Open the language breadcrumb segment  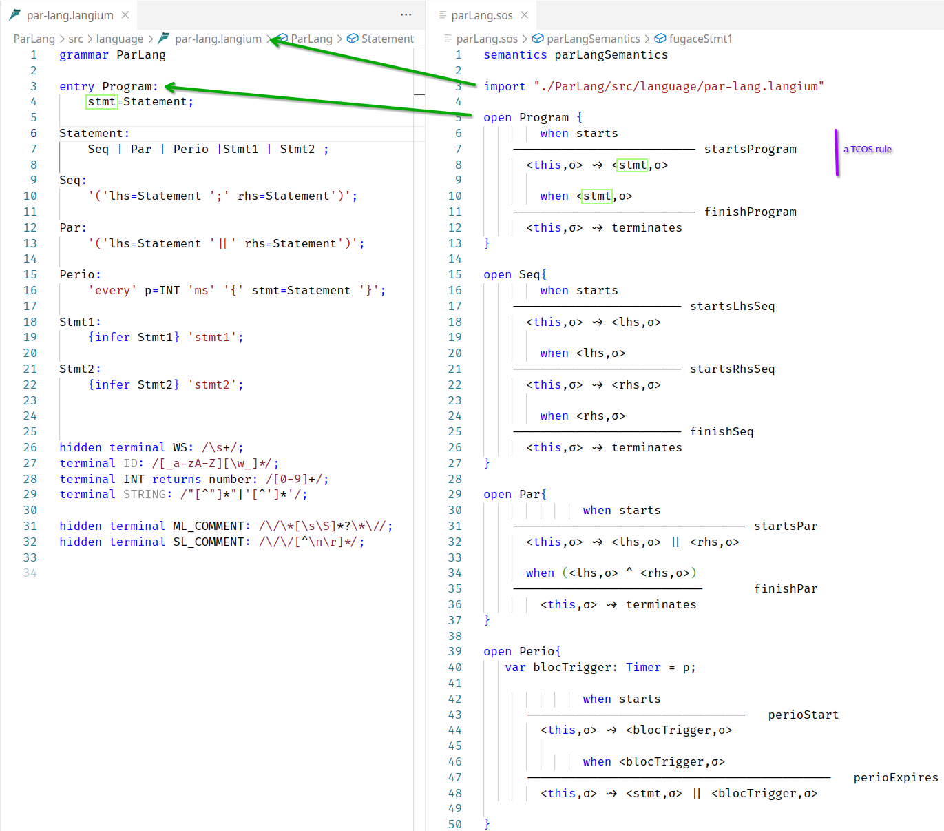[x=120, y=39]
